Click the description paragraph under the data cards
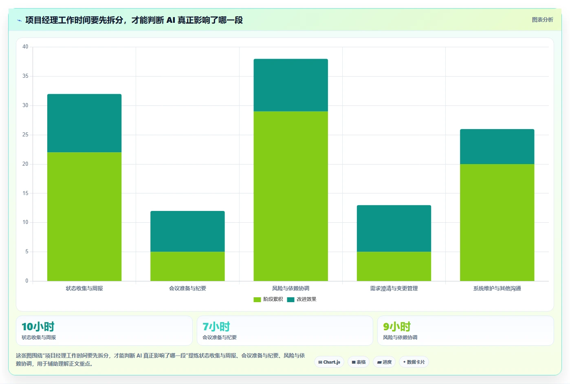 tap(161, 360)
